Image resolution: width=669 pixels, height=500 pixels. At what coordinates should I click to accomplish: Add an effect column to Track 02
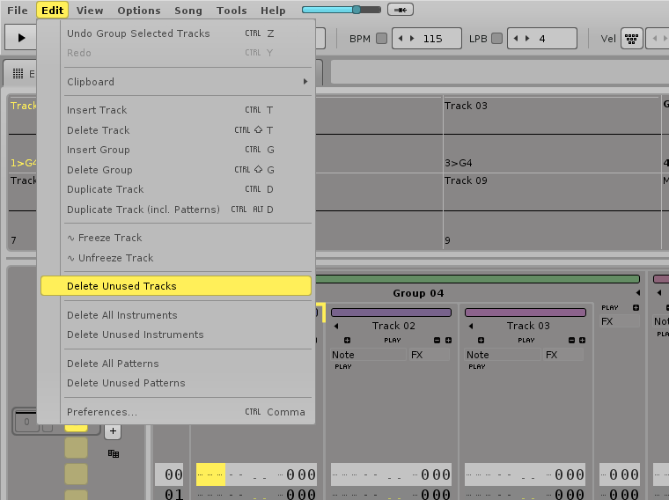[448, 340]
